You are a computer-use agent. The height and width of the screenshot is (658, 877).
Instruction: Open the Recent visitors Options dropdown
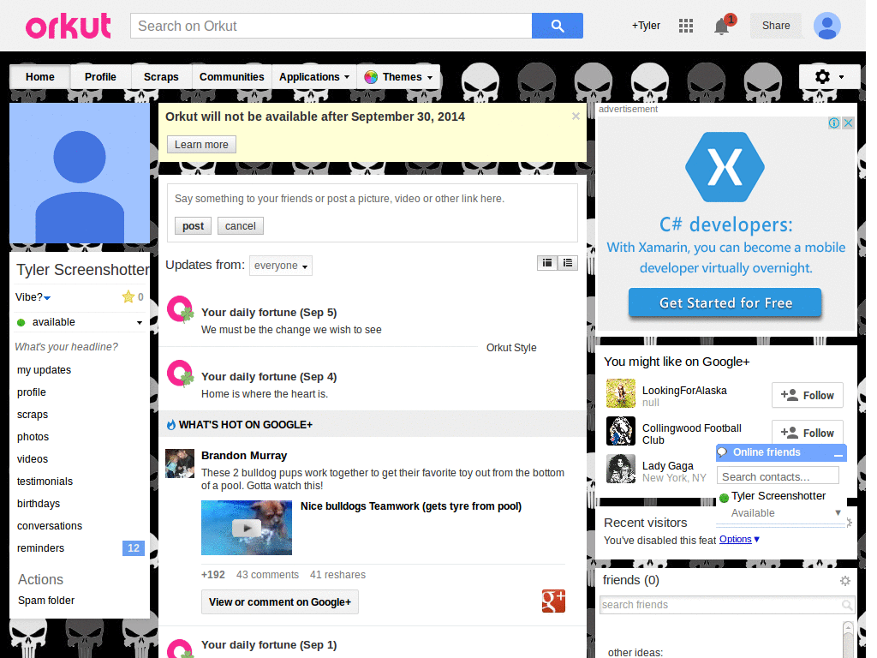(739, 539)
